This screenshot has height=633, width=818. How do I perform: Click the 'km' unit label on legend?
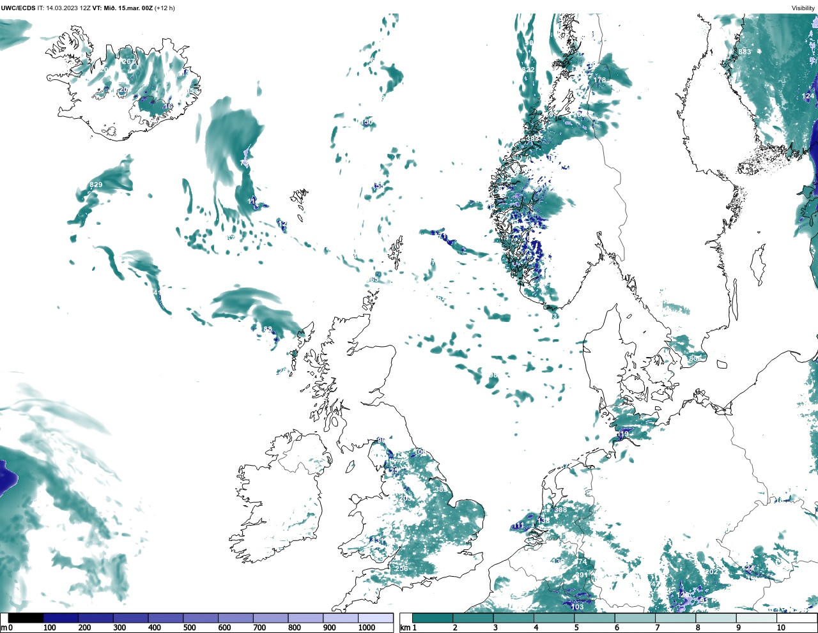point(405,628)
